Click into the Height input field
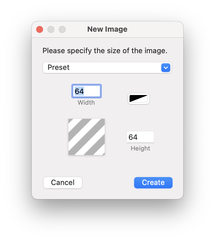Screen dimensions: 215x241 pos(140,137)
